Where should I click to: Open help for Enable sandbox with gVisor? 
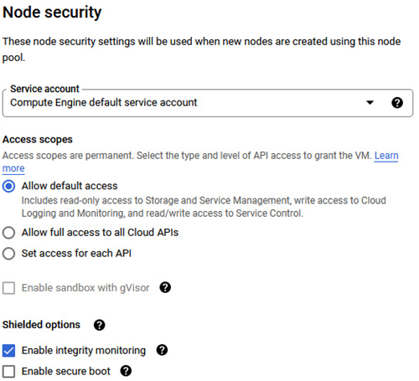tap(165, 287)
